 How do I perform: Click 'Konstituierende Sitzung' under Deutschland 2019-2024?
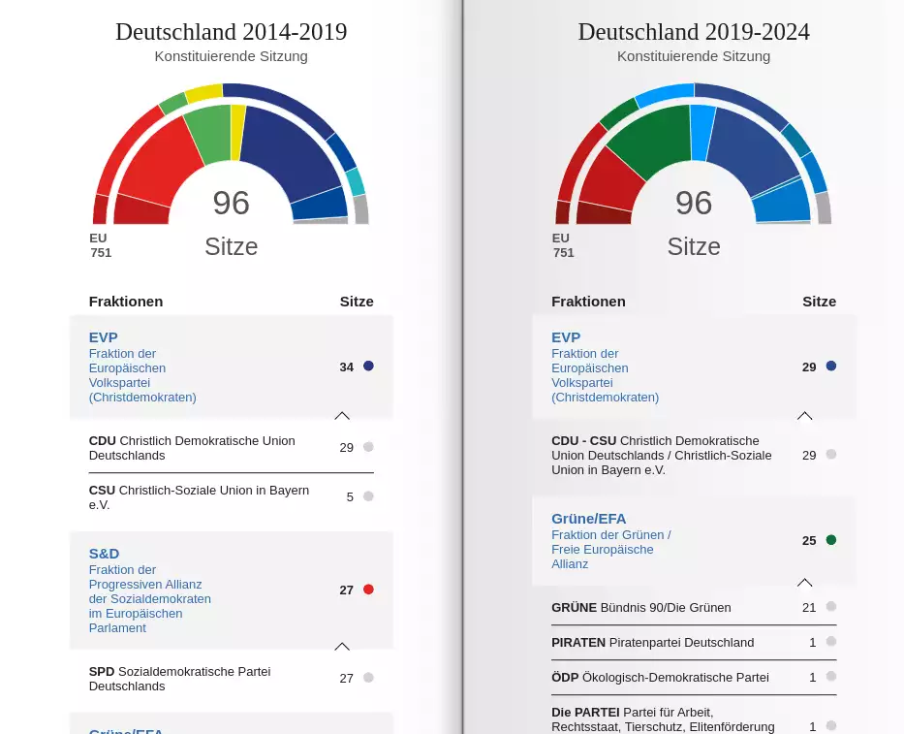(694, 56)
